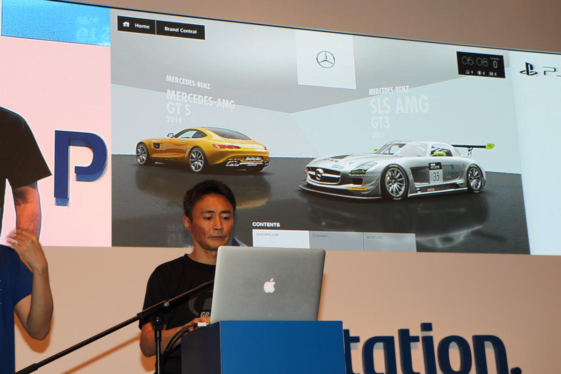
Task: Click the bell notification icon in status box
Action: click(467, 72)
